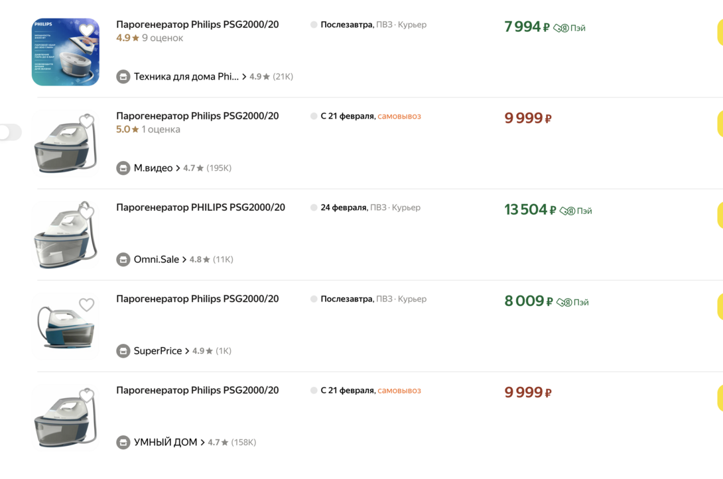The width and height of the screenshot is (723, 479).
Task: Expand УМНЫЙ ДОМ seller chevron
Action: (202, 443)
